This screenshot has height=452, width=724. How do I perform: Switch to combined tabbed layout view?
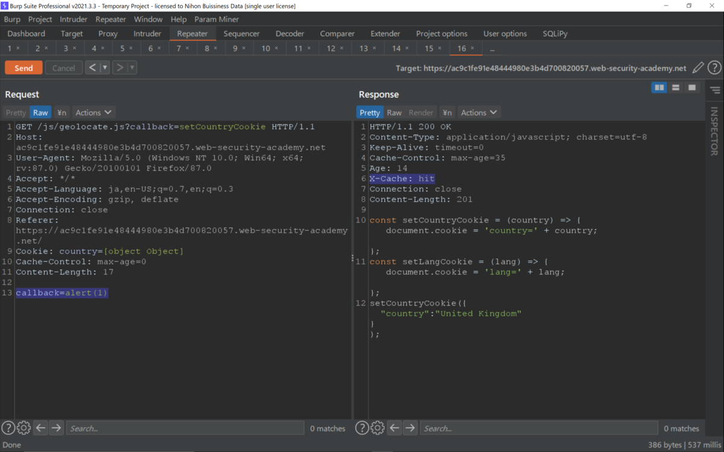click(692, 88)
